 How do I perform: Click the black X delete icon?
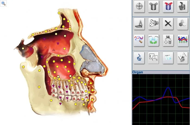point(168,24)
